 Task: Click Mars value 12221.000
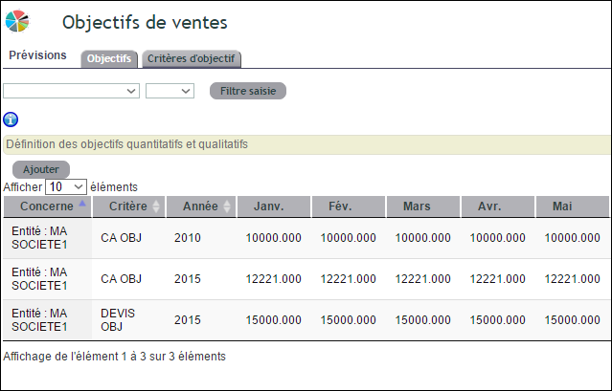click(423, 279)
